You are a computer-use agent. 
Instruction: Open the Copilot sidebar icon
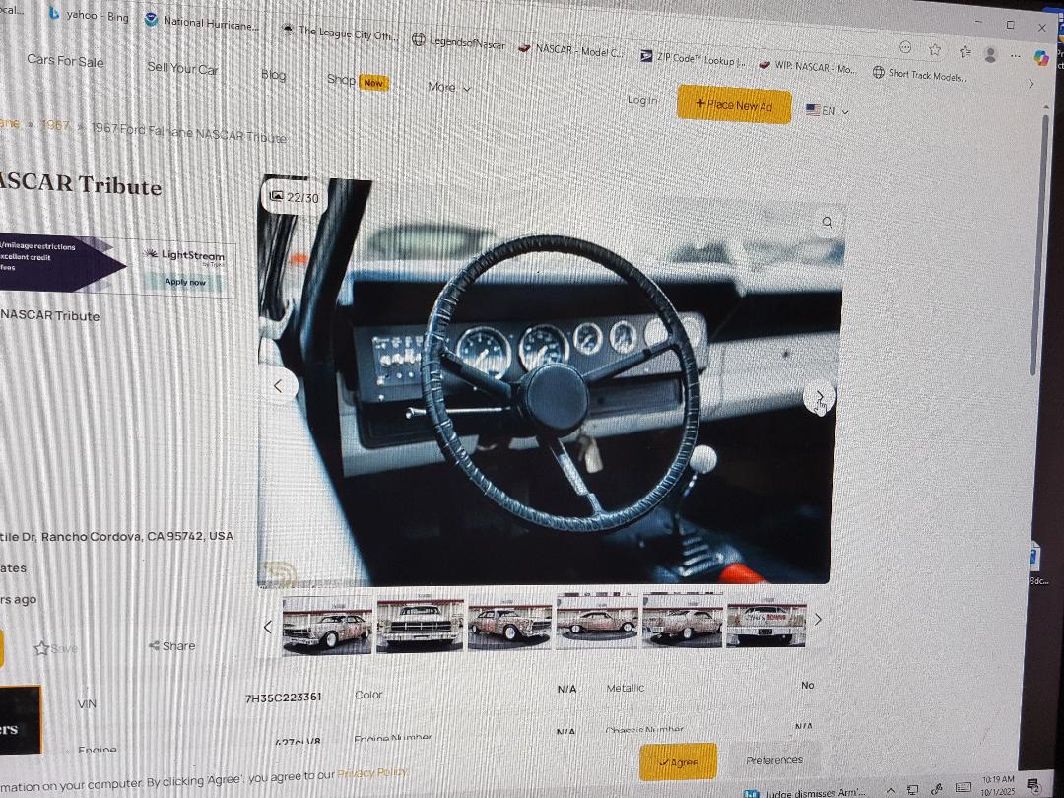1041,58
